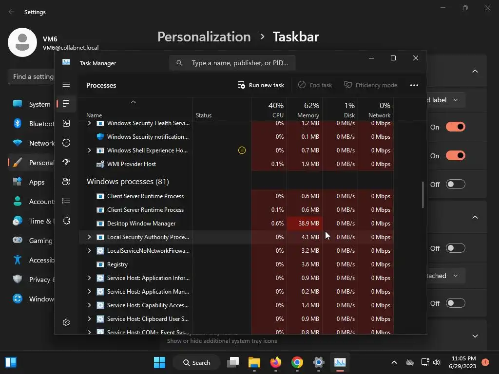Click WMI Provider Host process icon

pyautogui.click(x=100, y=164)
